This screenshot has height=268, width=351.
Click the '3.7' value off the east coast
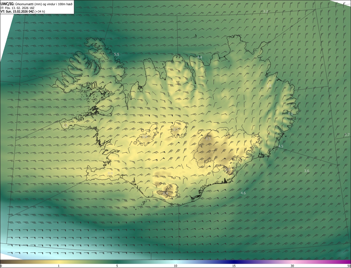pyautogui.click(x=347, y=135)
